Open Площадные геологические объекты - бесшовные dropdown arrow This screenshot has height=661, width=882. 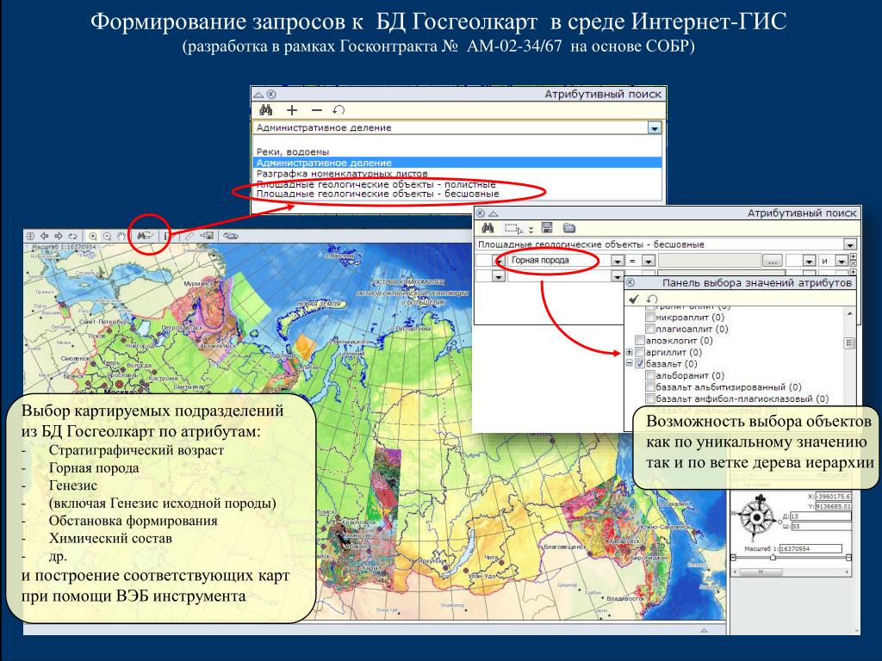click(x=850, y=244)
